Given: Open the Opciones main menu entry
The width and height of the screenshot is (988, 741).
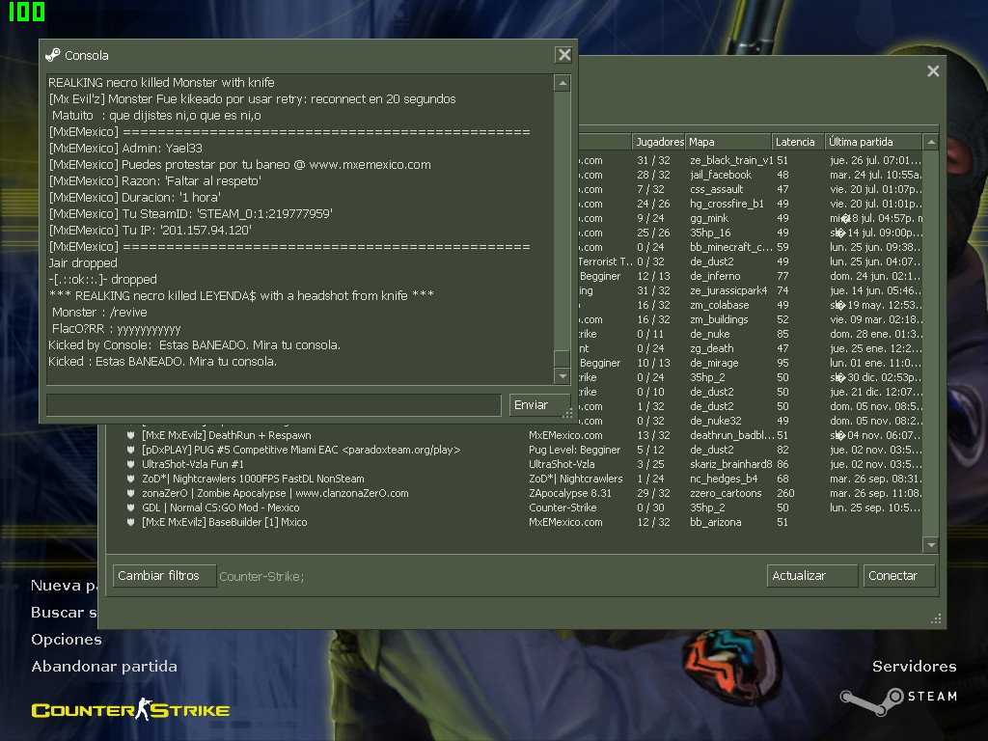Looking at the screenshot, I should [x=67, y=640].
